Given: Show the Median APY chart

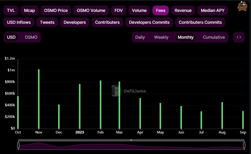Looking at the screenshot, I should tap(213, 10).
